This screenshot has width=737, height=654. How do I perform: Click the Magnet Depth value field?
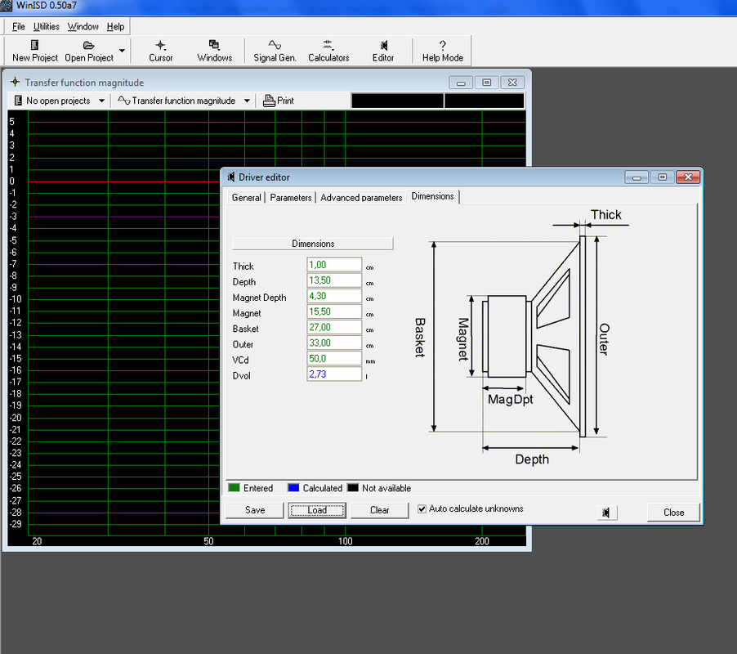point(334,296)
